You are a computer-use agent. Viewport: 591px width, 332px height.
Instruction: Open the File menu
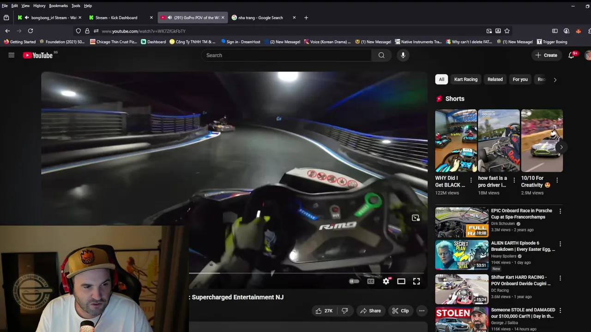tap(5, 6)
